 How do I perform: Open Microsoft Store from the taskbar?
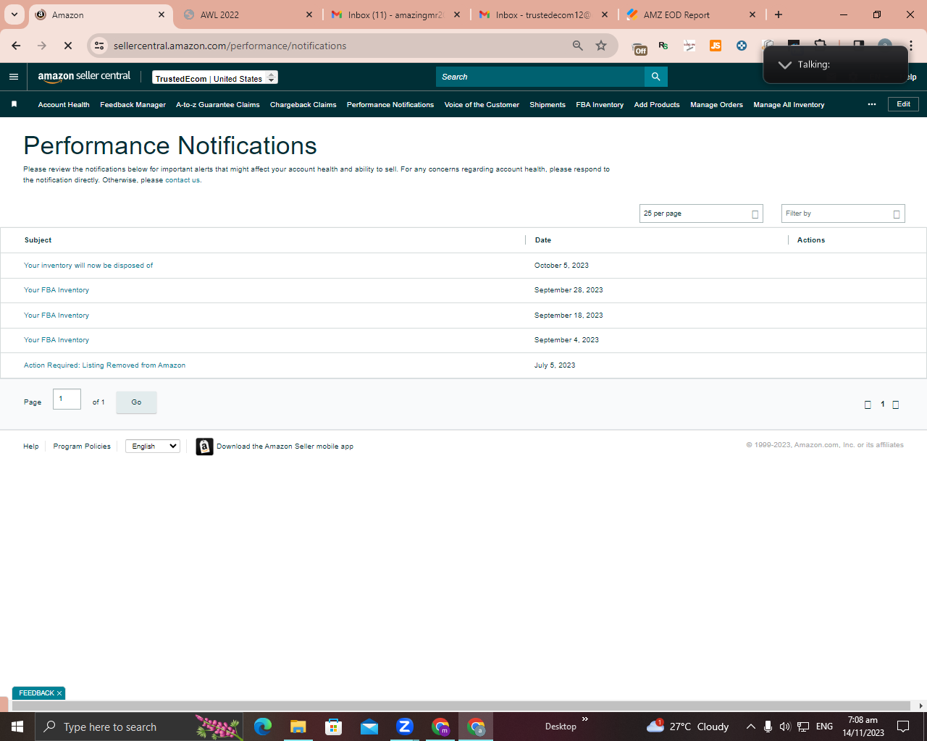click(333, 727)
